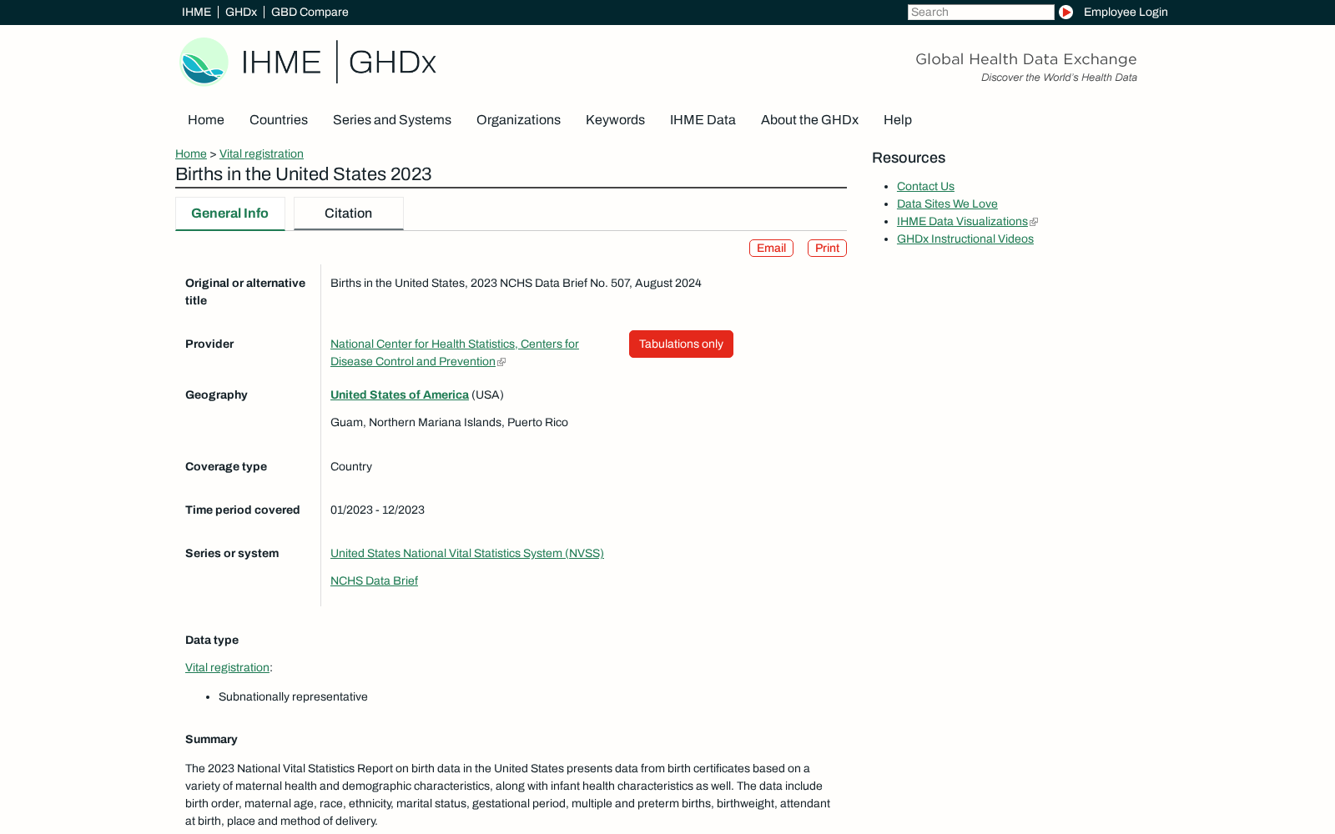
Task: Click the Print button
Action: click(827, 248)
